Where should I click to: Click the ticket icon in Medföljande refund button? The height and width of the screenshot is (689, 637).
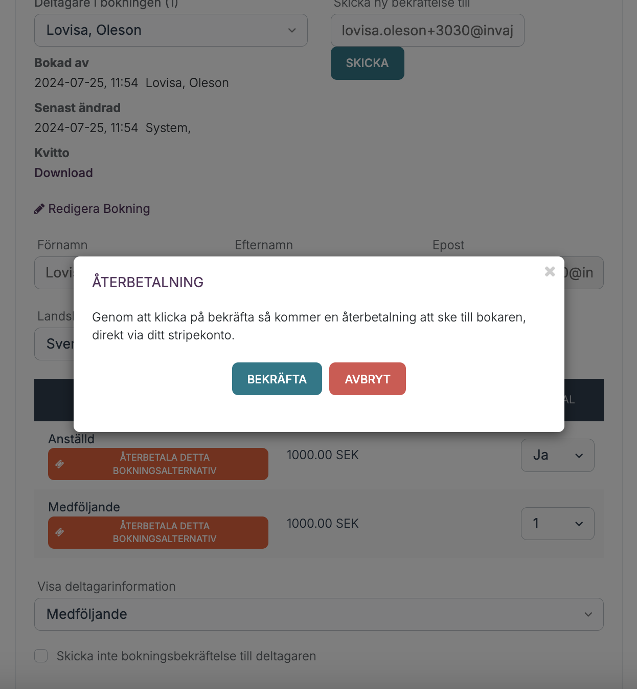(60, 532)
